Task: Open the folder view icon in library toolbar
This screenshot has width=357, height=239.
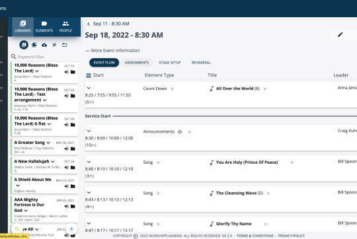Action: click(65, 45)
